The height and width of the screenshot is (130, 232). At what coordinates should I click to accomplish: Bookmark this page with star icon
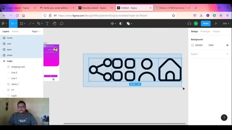(173, 16)
